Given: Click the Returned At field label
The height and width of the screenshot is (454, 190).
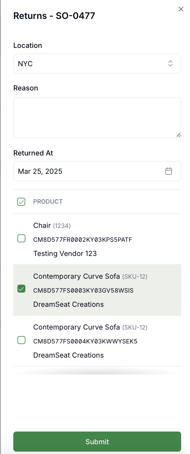Looking at the screenshot, I should 33,153.
